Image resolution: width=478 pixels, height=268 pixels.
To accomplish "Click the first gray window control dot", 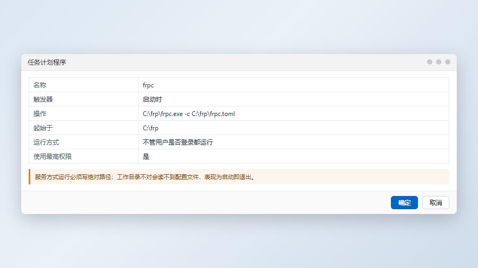I will pyautogui.click(x=430, y=62).
